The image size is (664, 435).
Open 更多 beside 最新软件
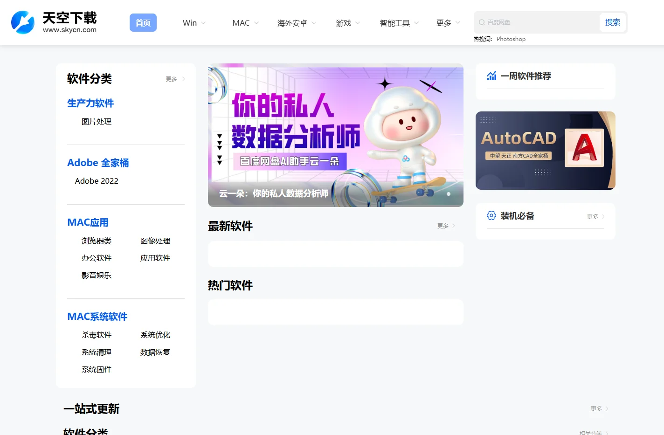446,226
